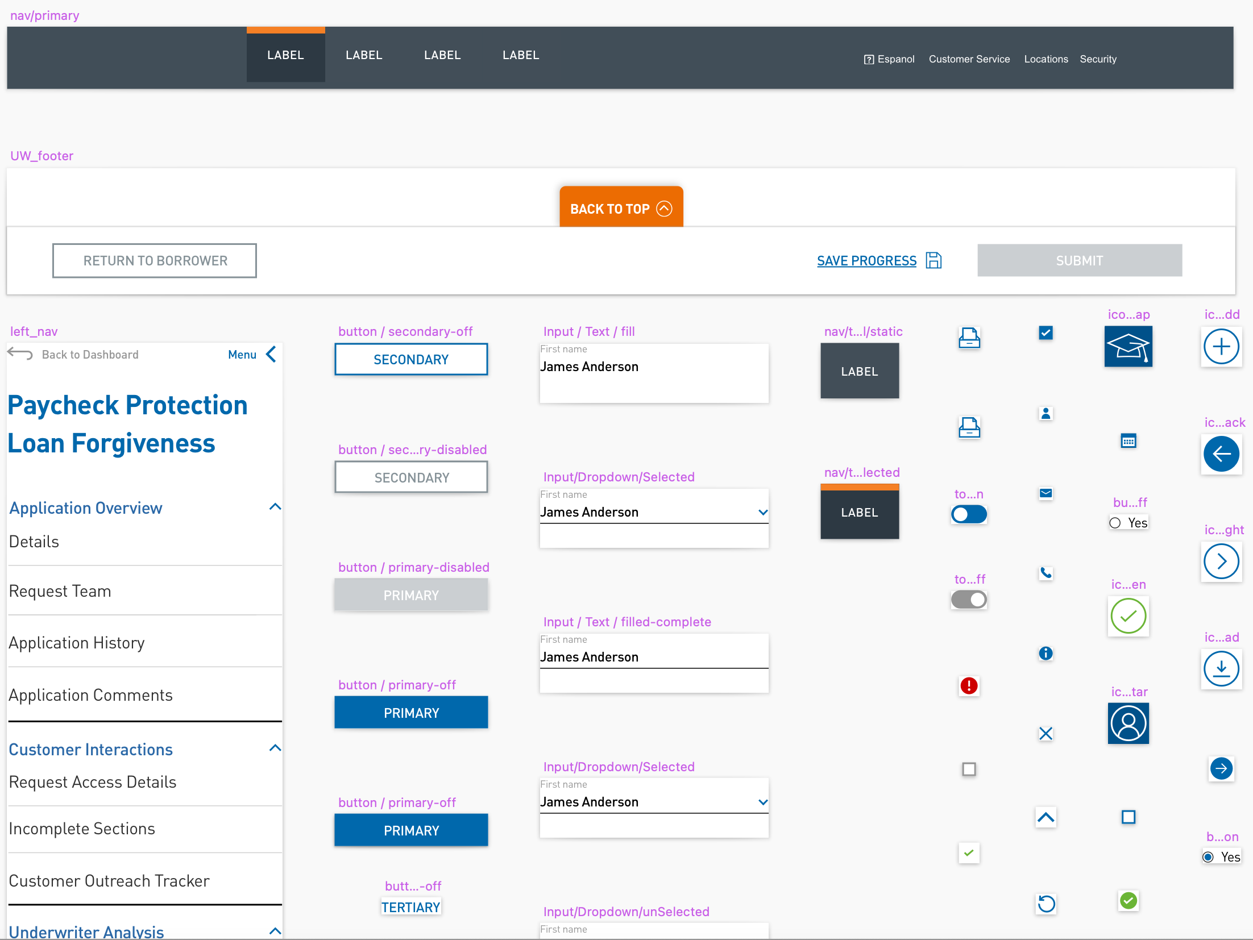Click the phone handset icon
The width and height of the screenshot is (1253, 940).
click(x=1045, y=573)
